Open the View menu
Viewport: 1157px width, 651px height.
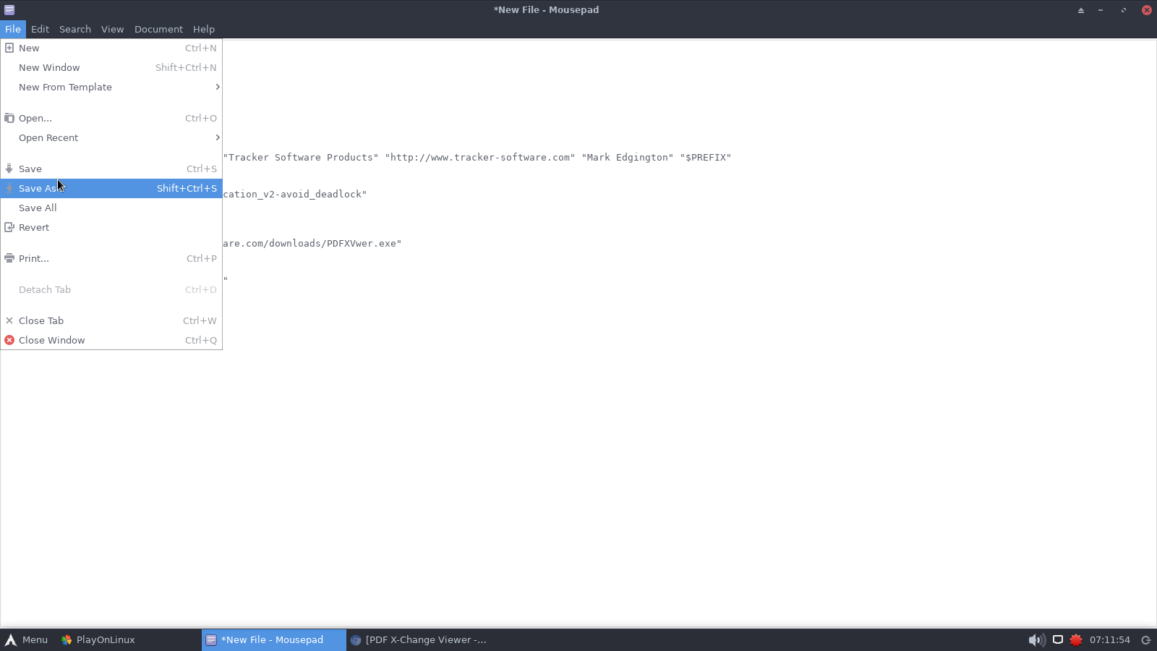coord(112,29)
